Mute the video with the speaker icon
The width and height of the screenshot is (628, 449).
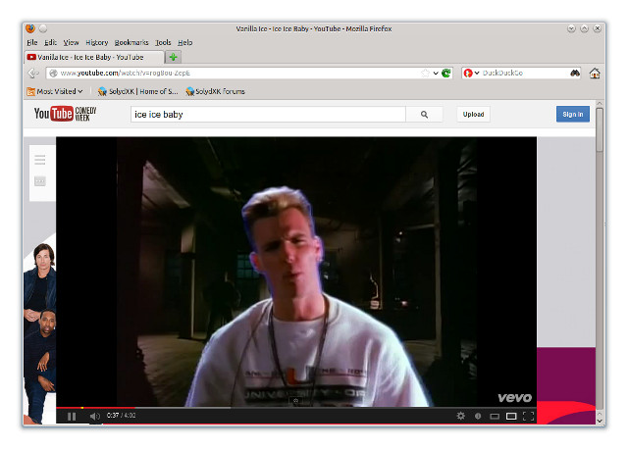point(94,417)
